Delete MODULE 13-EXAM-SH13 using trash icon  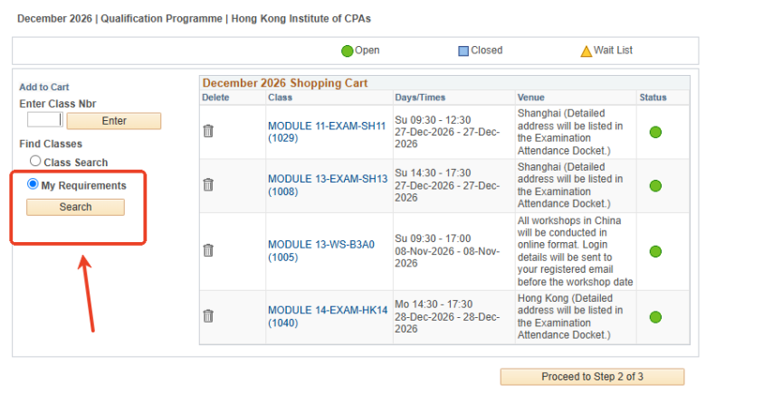click(208, 185)
